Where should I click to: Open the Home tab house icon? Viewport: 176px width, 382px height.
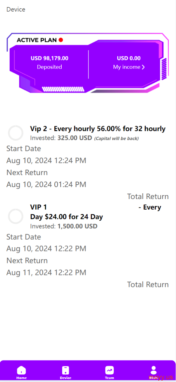(x=21, y=370)
